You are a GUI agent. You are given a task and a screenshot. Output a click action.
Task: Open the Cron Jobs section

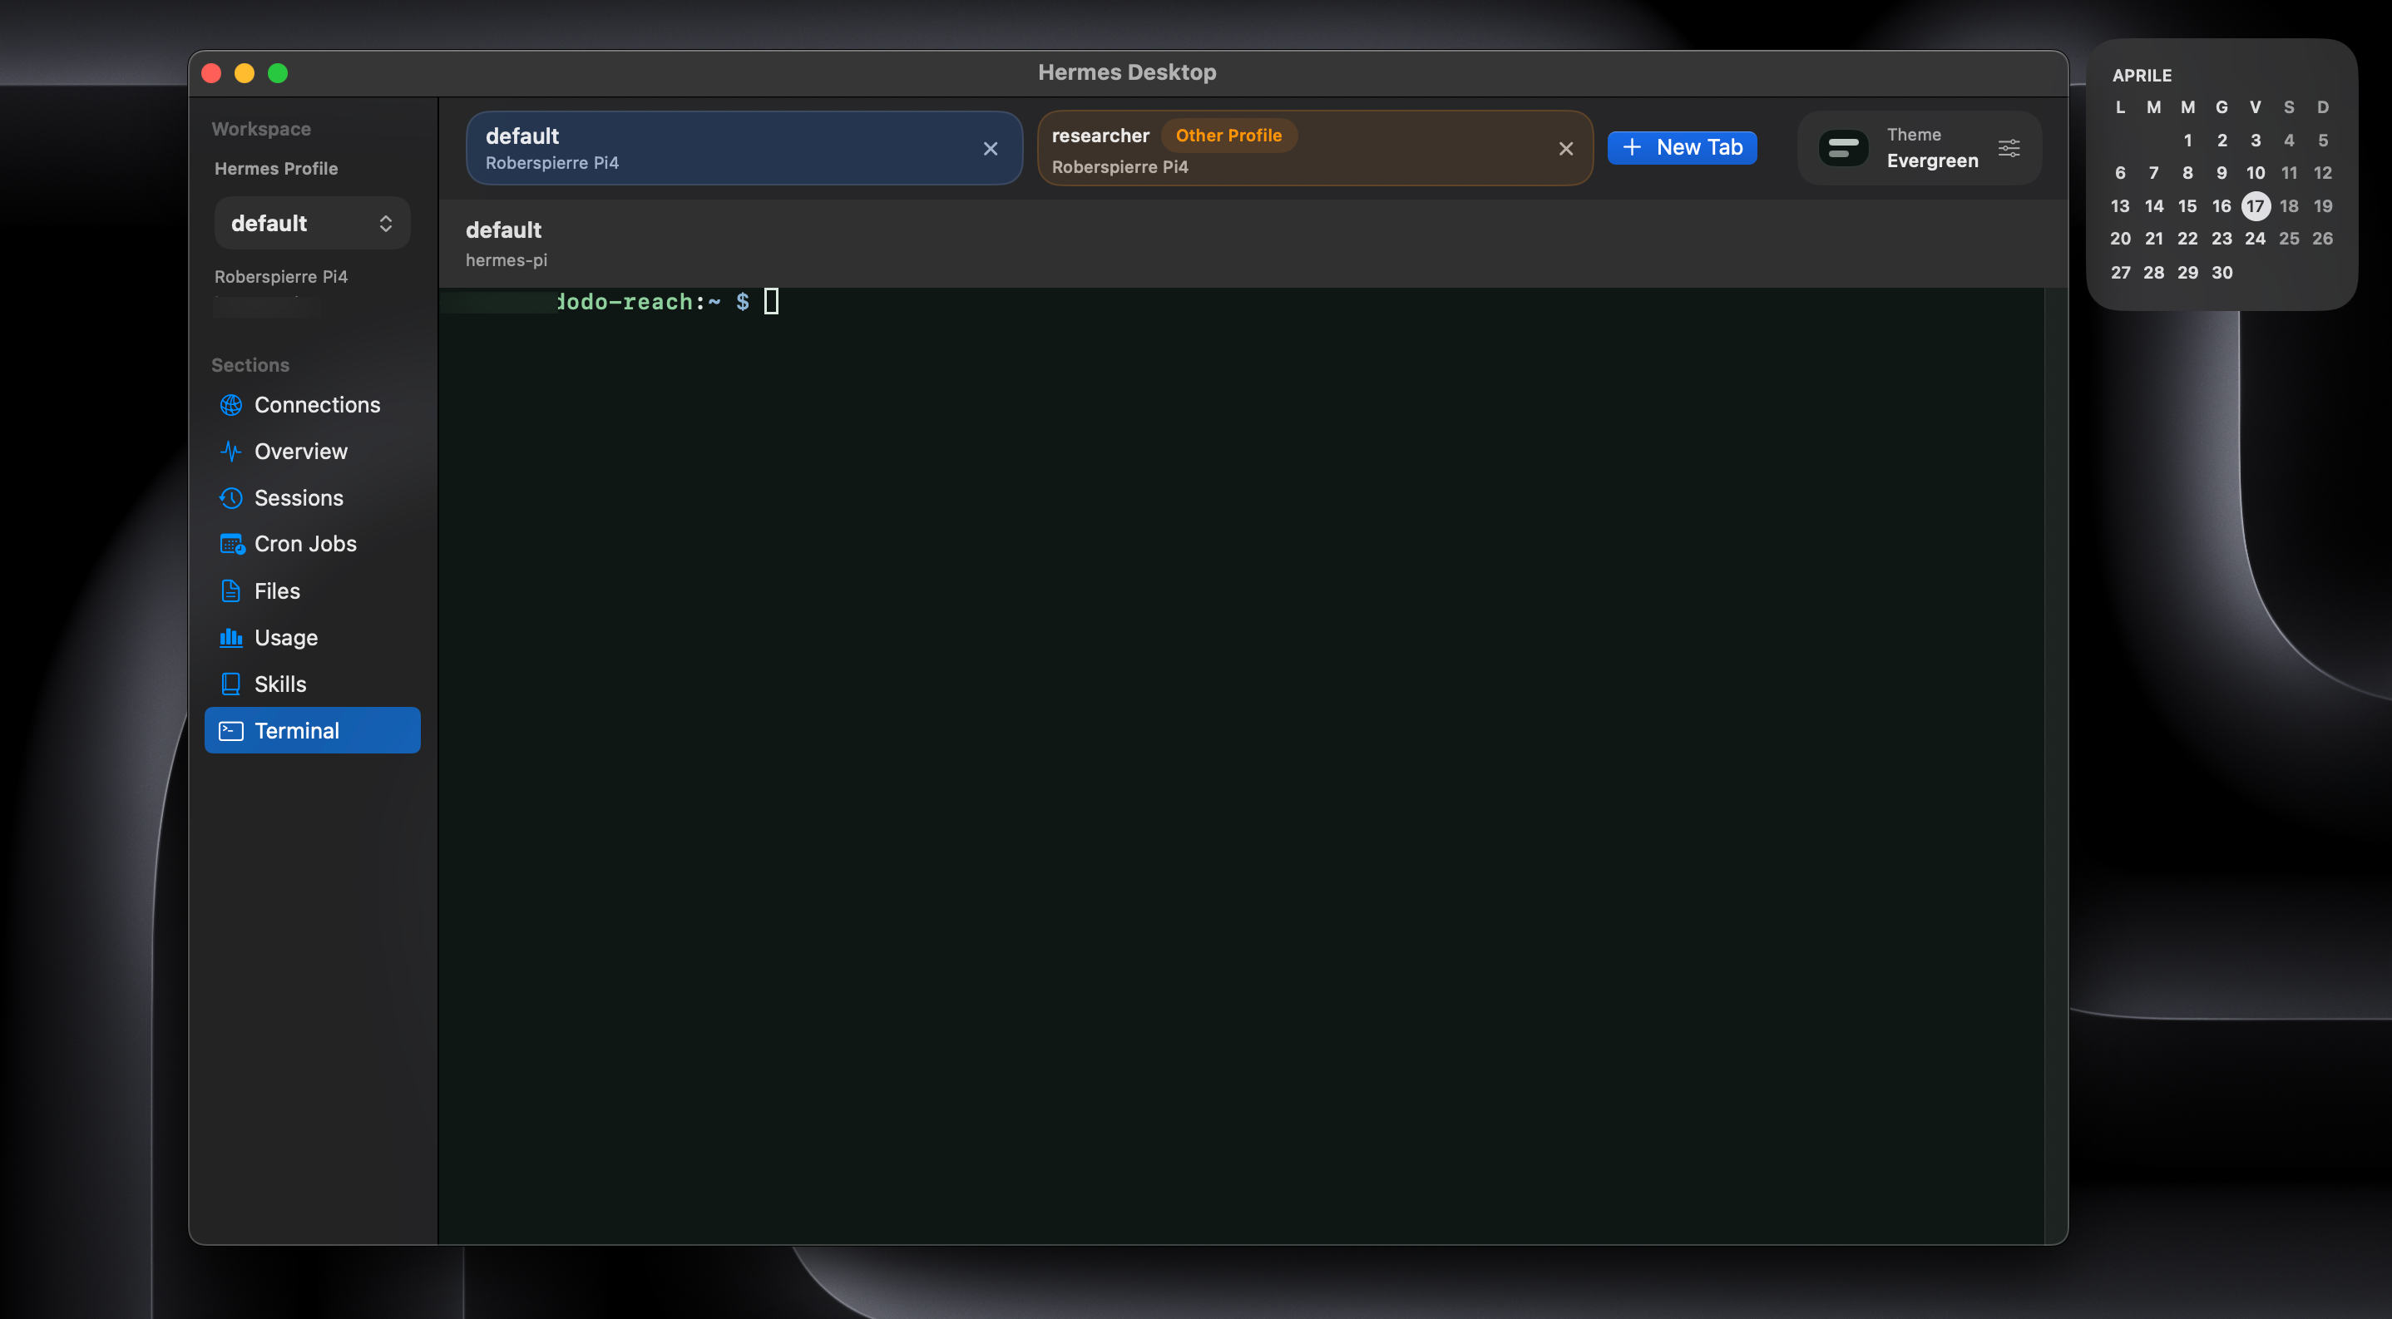click(305, 544)
